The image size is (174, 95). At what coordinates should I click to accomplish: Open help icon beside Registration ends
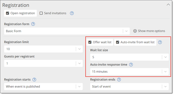(x=119, y=80)
